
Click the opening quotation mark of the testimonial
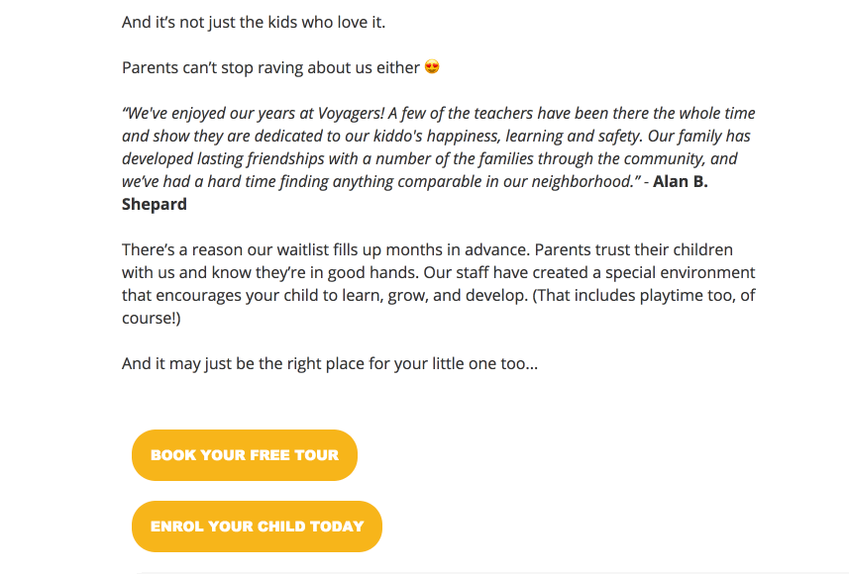125,112
